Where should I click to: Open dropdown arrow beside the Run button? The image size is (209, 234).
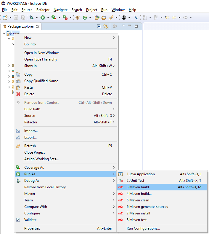click(48, 17)
